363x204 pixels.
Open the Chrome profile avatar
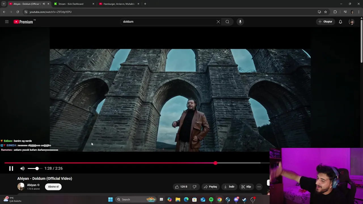(352, 12)
